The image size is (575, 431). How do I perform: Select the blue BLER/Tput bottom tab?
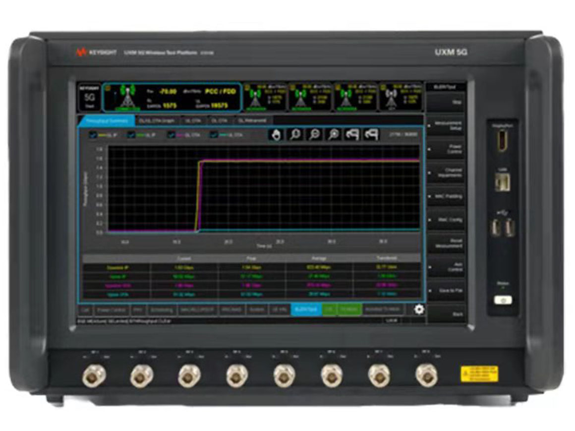[x=306, y=310]
